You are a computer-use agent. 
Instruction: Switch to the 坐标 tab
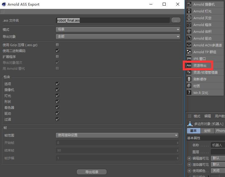click(207, 131)
